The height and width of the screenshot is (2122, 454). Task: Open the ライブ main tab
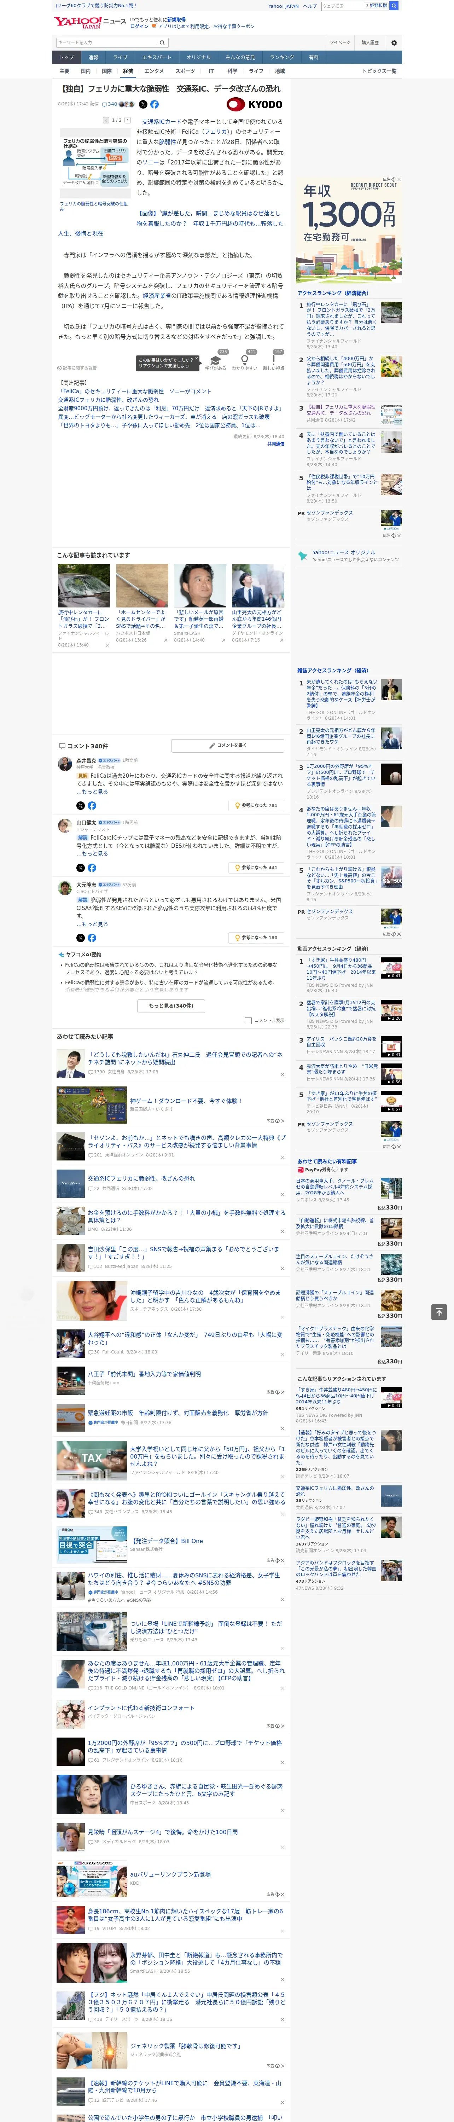coord(120,57)
